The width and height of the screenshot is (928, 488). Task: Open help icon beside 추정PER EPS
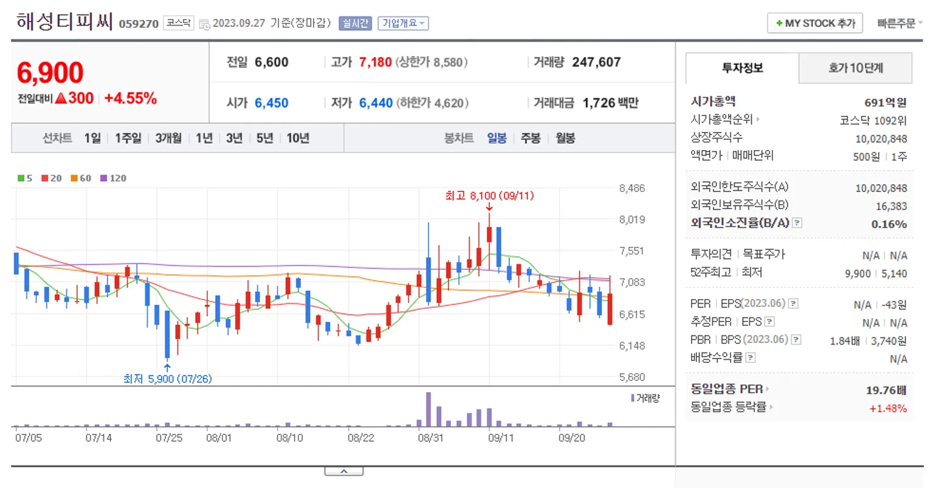[x=769, y=321]
